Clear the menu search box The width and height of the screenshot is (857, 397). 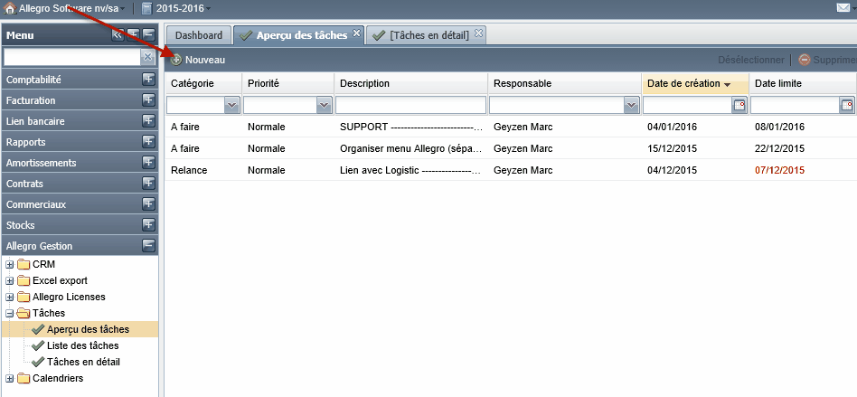click(x=147, y=56)
